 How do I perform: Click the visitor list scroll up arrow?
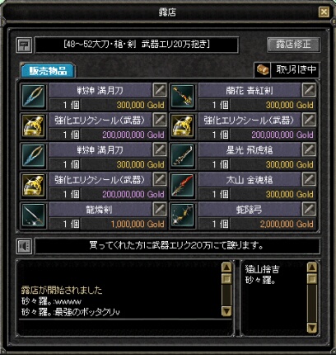(x=312, y=267)
